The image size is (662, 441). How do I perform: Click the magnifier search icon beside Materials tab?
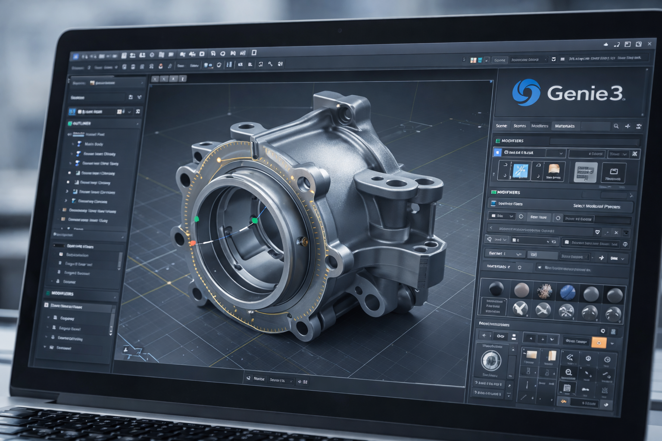pos(616,126)
